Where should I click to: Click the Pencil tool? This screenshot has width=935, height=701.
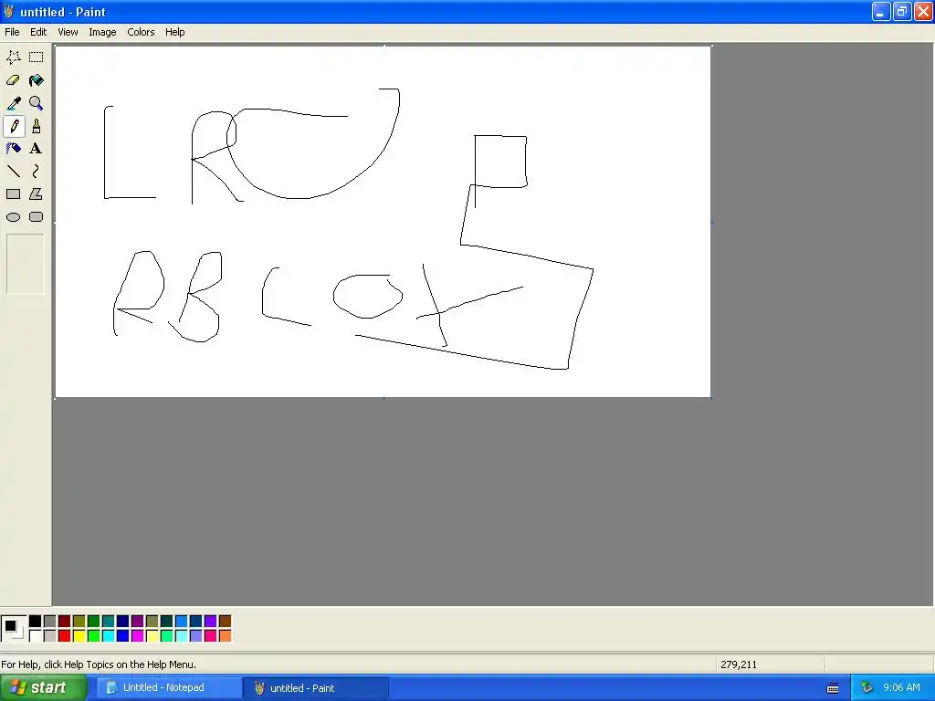tap(14, 126)
